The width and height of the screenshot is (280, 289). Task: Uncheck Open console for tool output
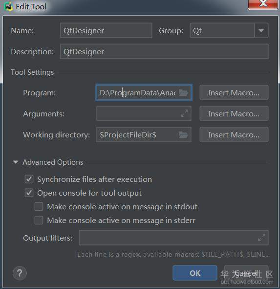click(x=29, y=193)
